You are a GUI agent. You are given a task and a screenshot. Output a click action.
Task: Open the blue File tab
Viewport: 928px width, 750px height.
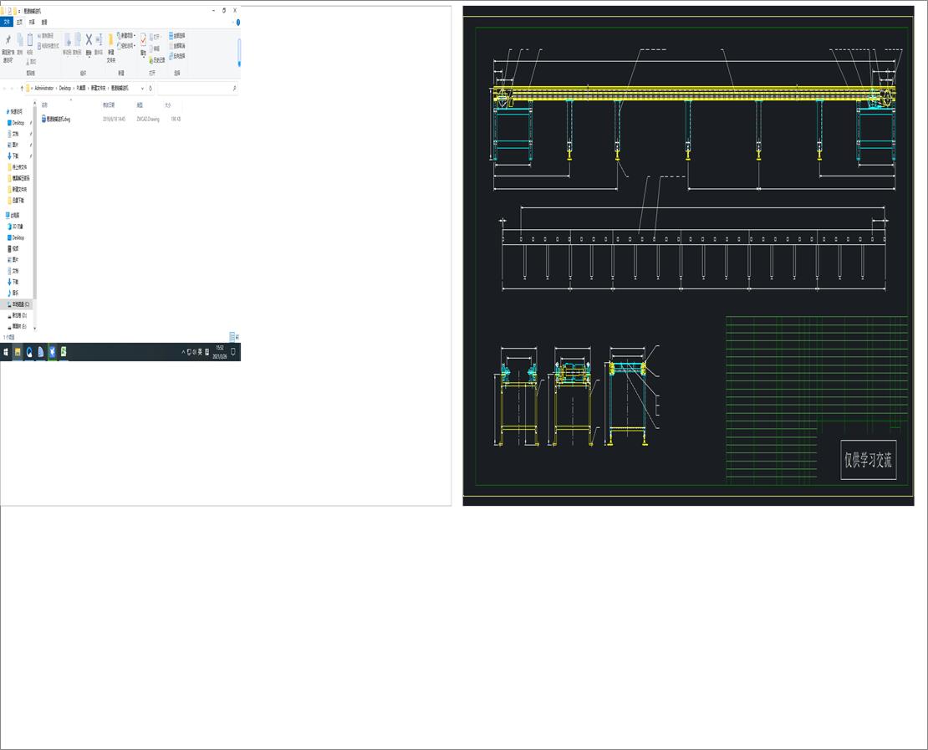[x=7, y=23]
